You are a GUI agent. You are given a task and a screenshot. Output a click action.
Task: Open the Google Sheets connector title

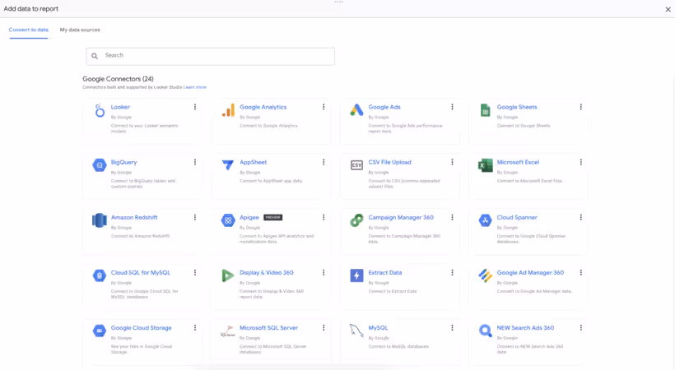tap(517, 107)
